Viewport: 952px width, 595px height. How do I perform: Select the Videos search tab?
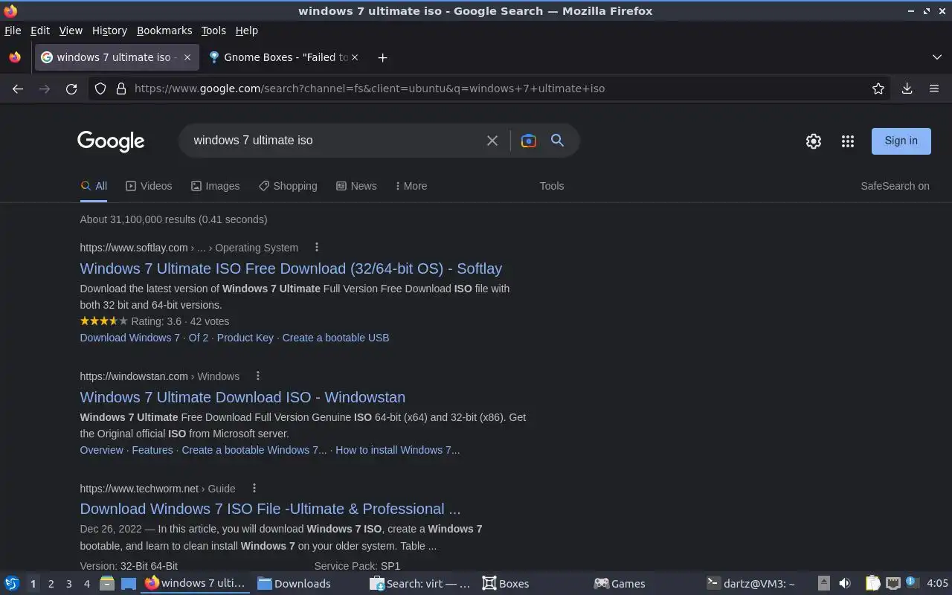[149, 186]
